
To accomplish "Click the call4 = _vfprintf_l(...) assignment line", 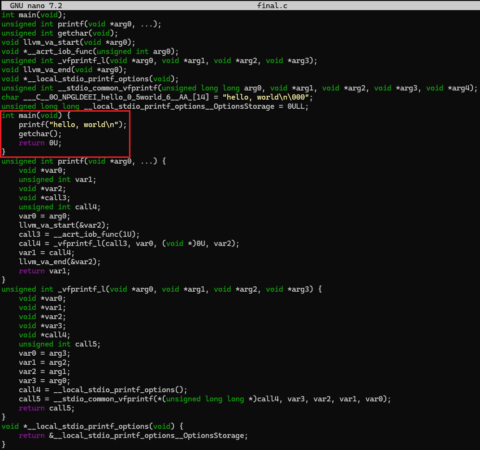I will point(129,244).
